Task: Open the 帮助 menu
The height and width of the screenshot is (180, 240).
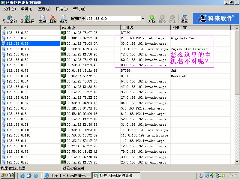Action: coord(79,9)
